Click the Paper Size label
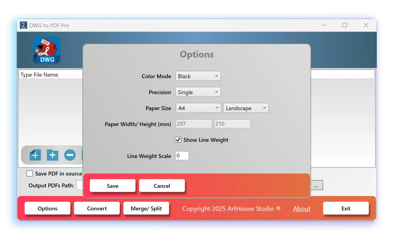 click(158, 108)
